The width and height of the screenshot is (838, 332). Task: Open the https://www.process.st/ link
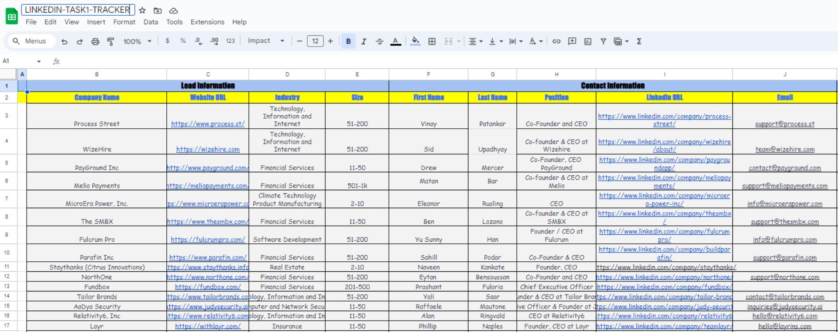pyautogui.click(x=208, y=124)
